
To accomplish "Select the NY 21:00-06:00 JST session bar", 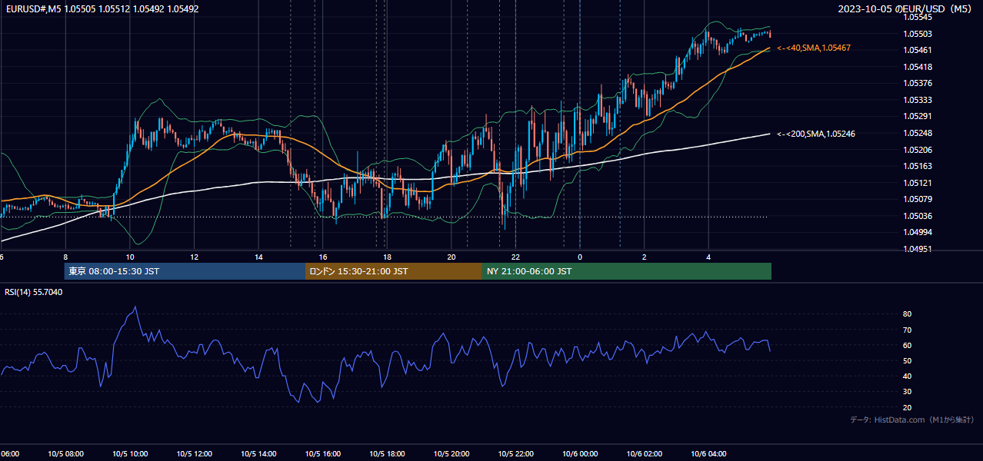I will [x=627, y=271].
